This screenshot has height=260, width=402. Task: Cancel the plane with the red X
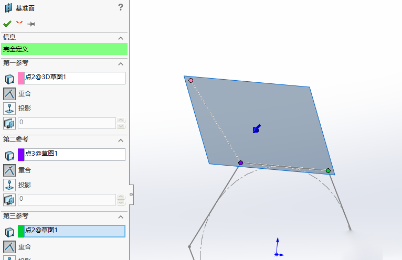pyautogui.click(x=19, y=24)
